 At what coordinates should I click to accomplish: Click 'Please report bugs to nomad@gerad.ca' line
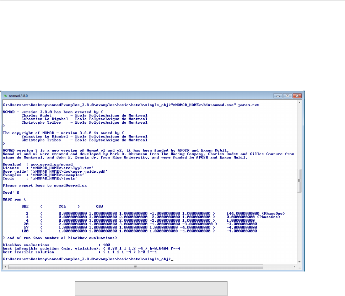click(45, 185)
